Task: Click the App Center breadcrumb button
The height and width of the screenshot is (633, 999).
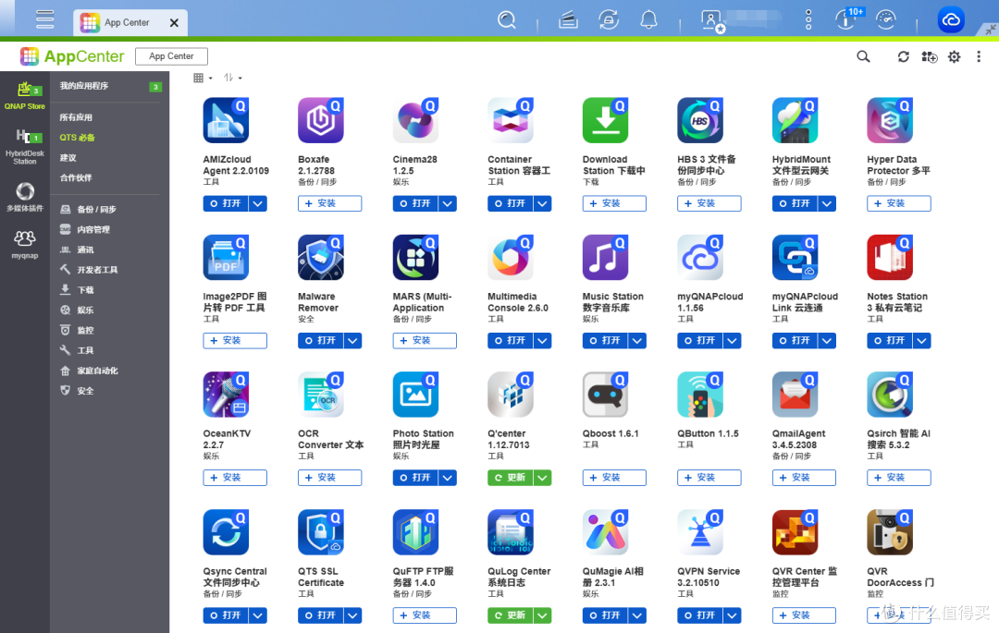Action: click(x=171, y=56)
